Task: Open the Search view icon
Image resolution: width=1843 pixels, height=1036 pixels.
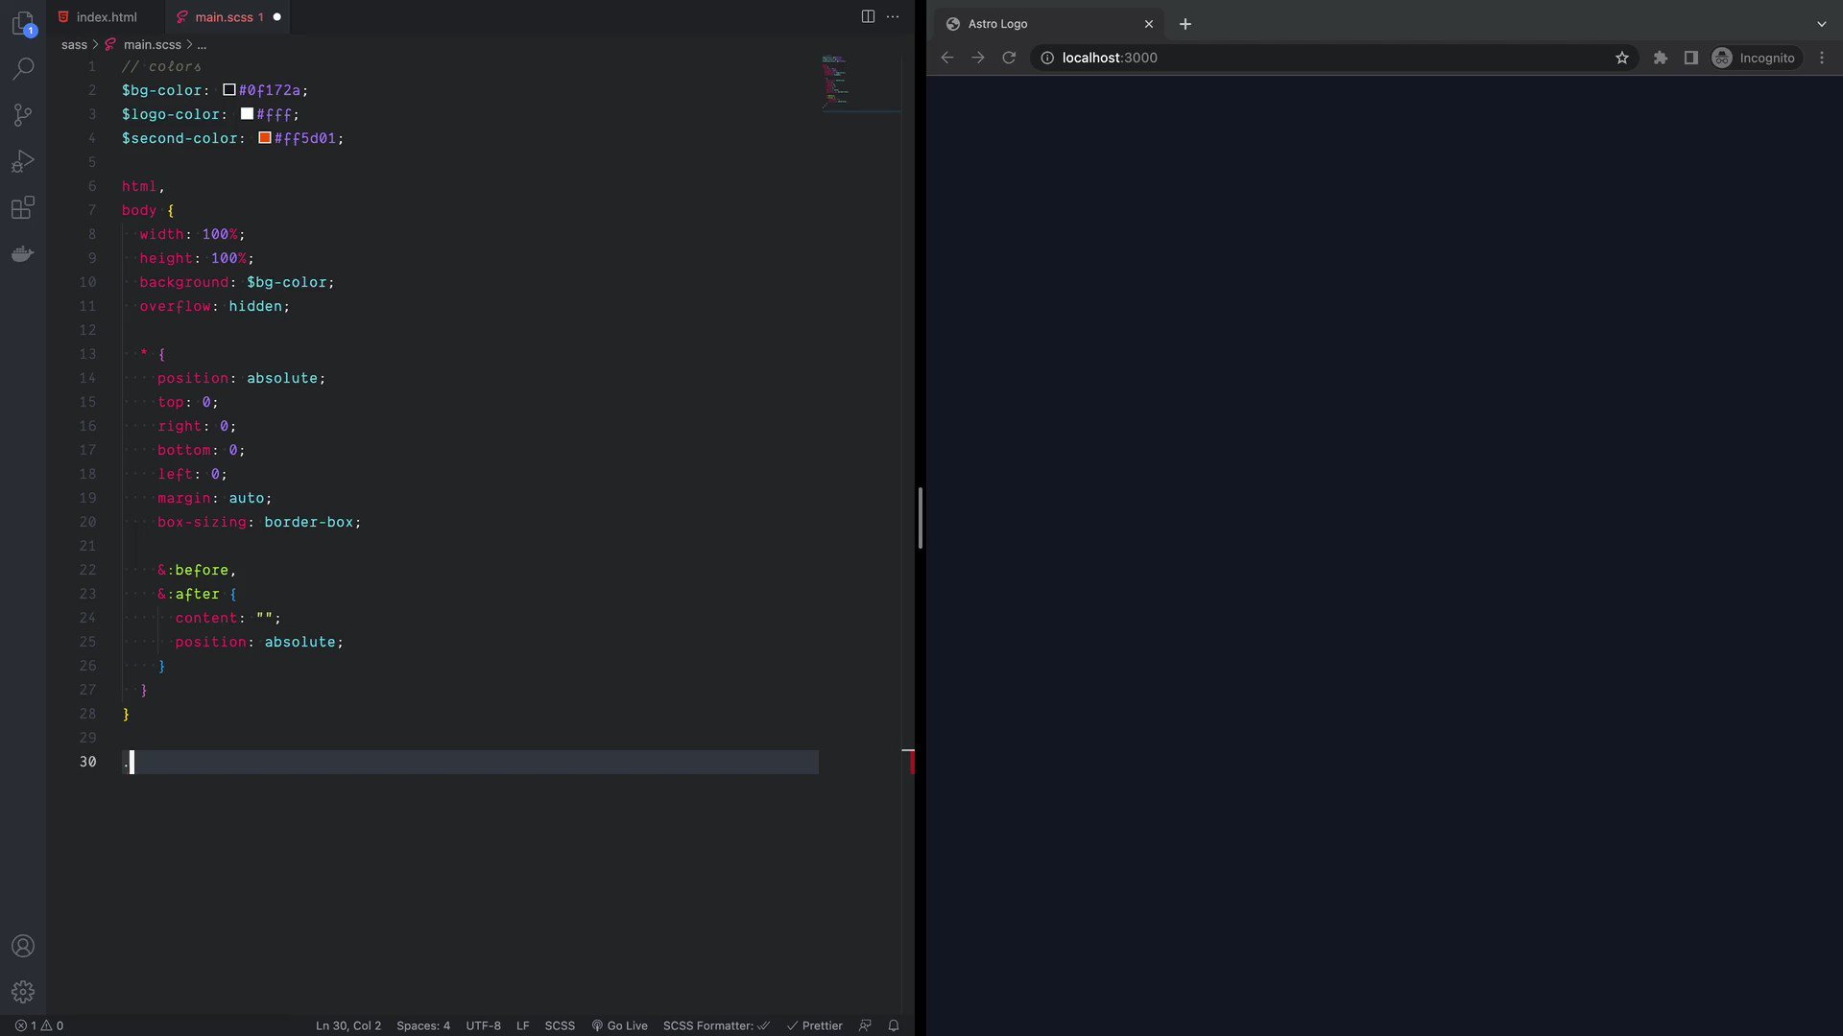Action: coord(23,69)
